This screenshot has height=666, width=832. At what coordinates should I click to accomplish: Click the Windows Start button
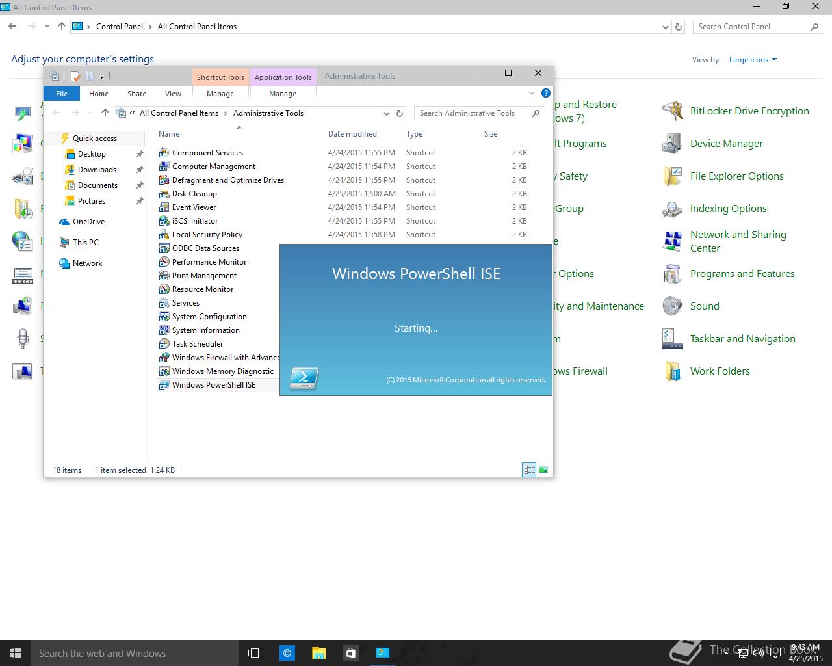16,653
